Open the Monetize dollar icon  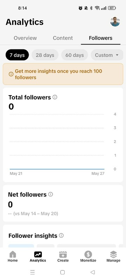pos(88,254)
